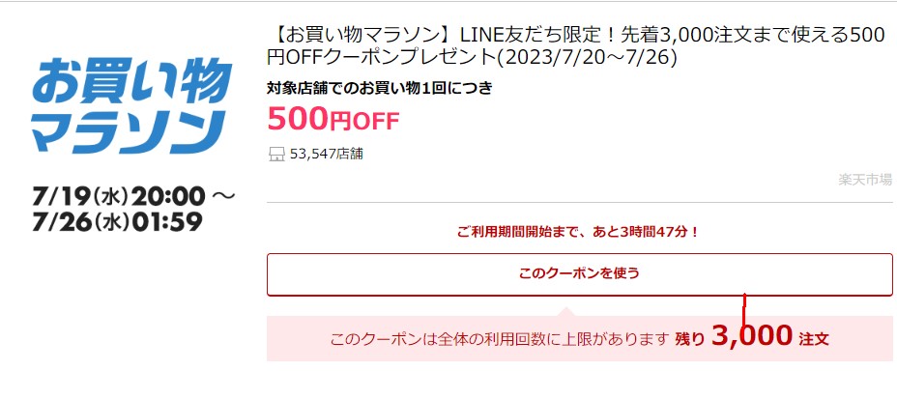Click the お買い物マラソン blue logo
This screenshot has height=399, width=897.
(131, 105)
